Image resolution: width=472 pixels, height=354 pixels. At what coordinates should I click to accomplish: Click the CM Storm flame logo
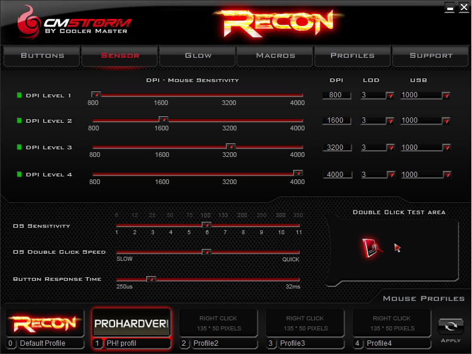tap(28, 22)
